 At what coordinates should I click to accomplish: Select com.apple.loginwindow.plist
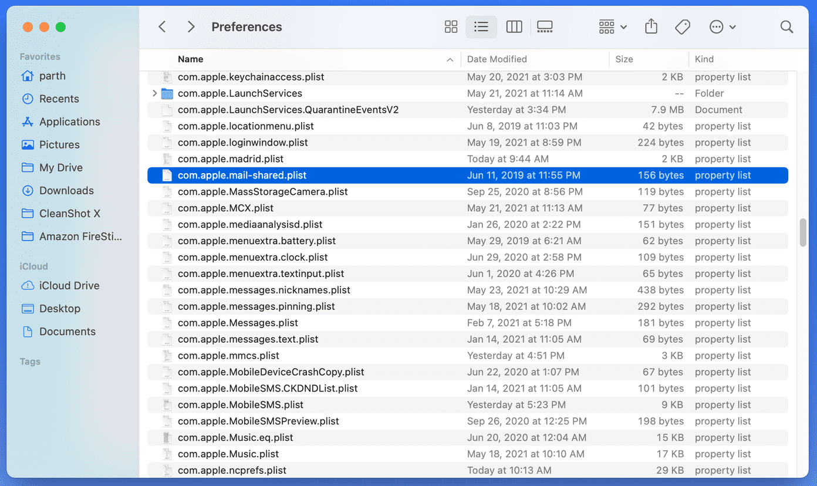tap(468, 143)
